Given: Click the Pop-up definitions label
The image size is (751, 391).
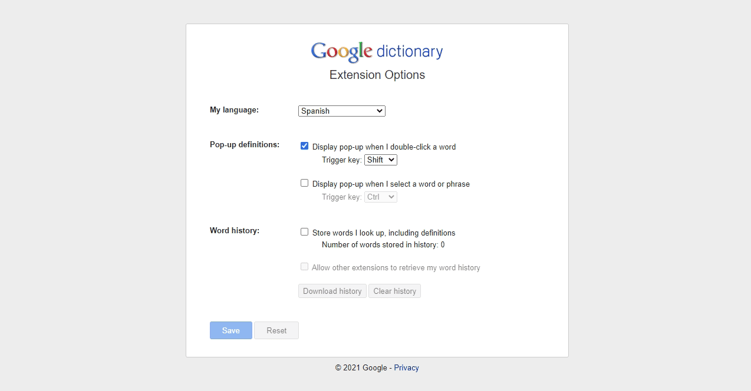Looking at the screenshot, I should click(245, 144).
